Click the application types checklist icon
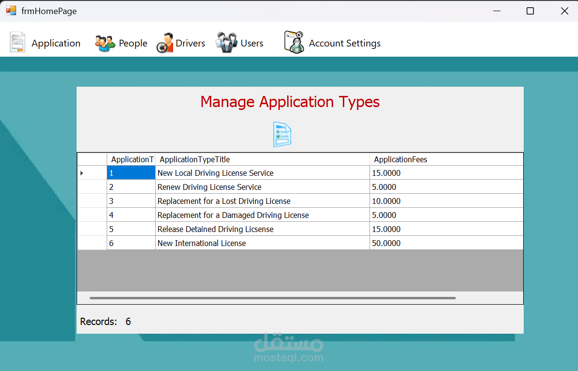Image resolution: width=578 pixels, height=371 pixels. 282,134
